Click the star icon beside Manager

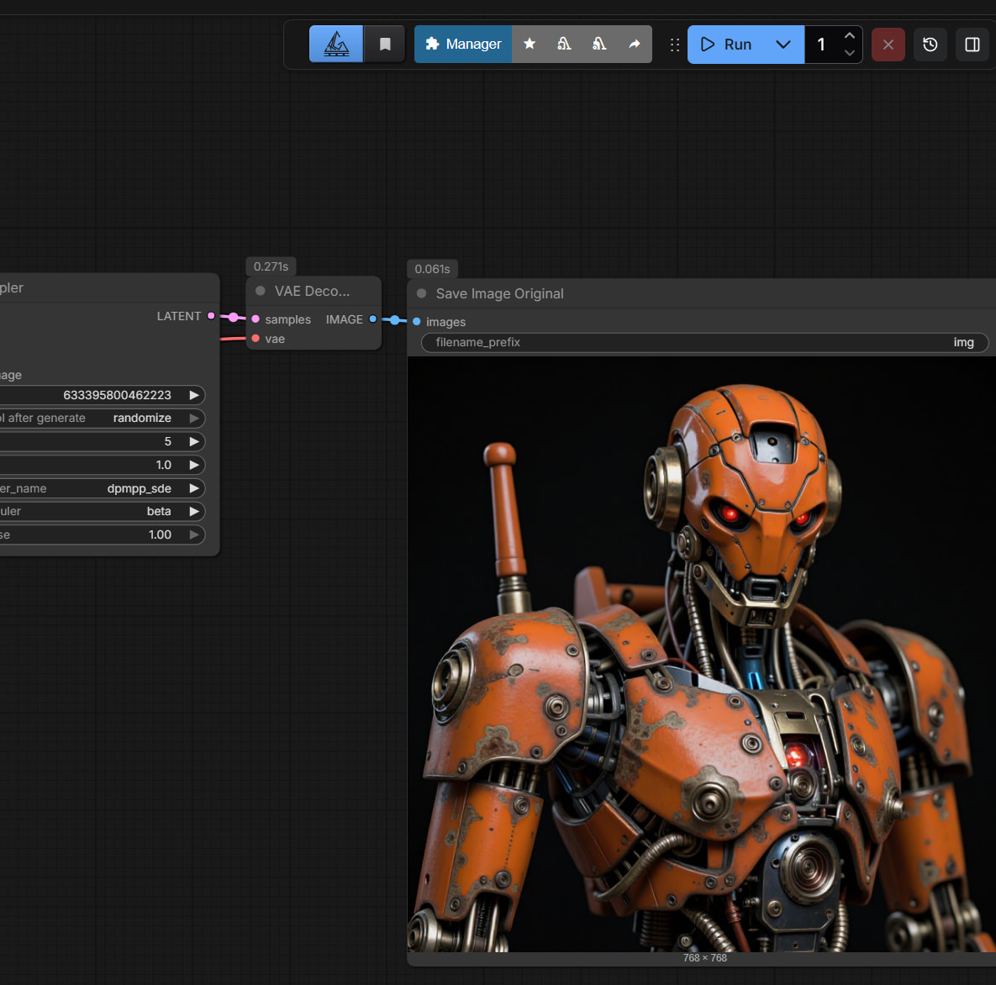(x=530, y=44)
